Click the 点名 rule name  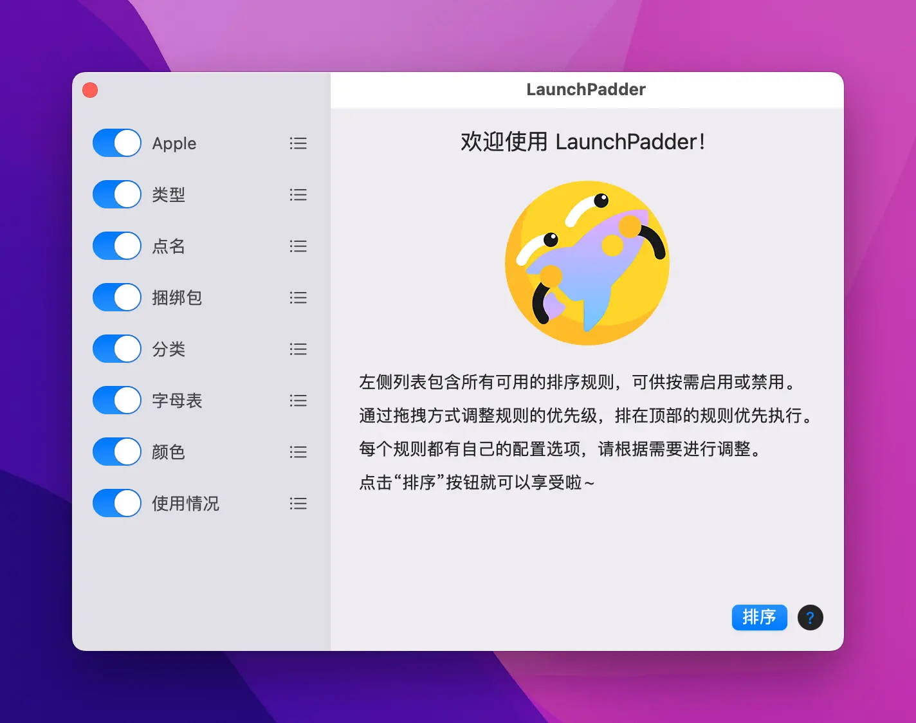[169, 246]
